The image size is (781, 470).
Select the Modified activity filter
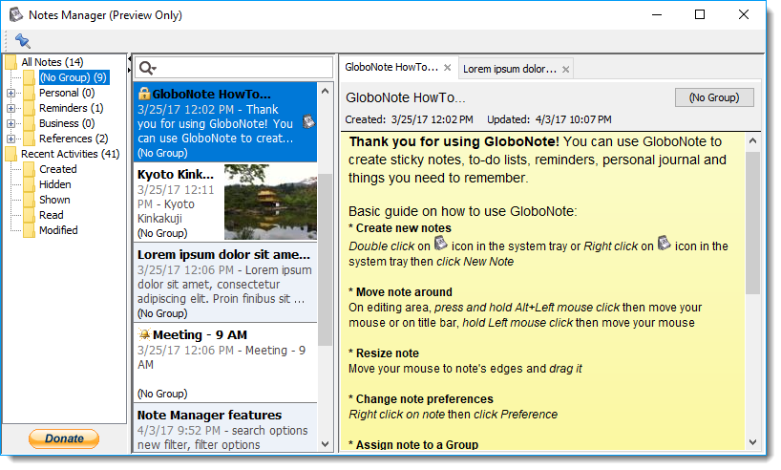pyautogui.click(x=59, y=230)
